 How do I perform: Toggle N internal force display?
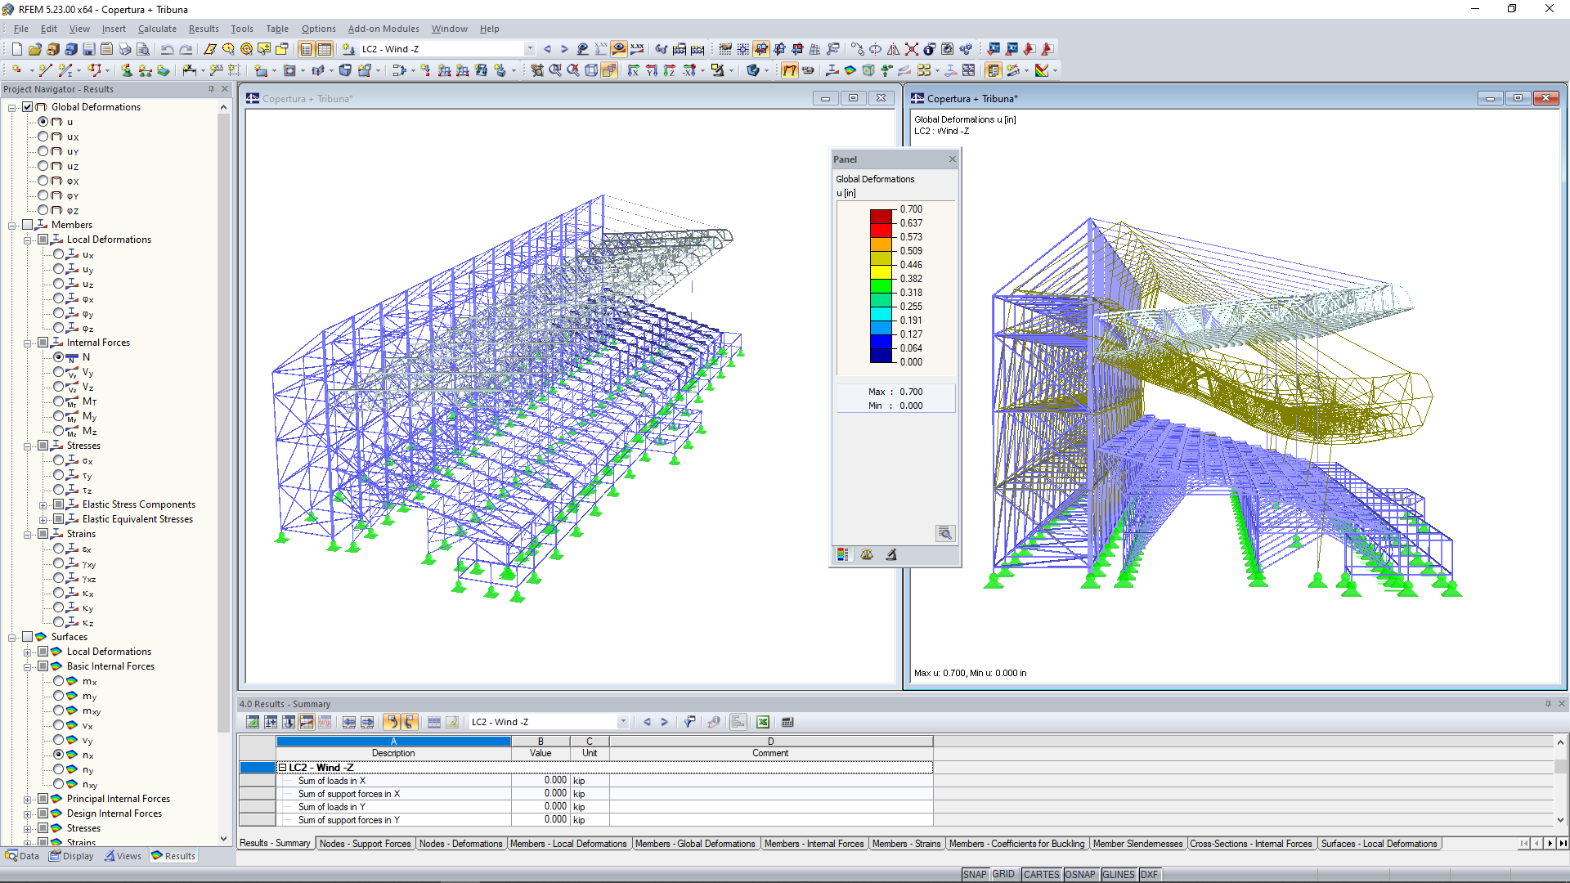pos(58,356)
